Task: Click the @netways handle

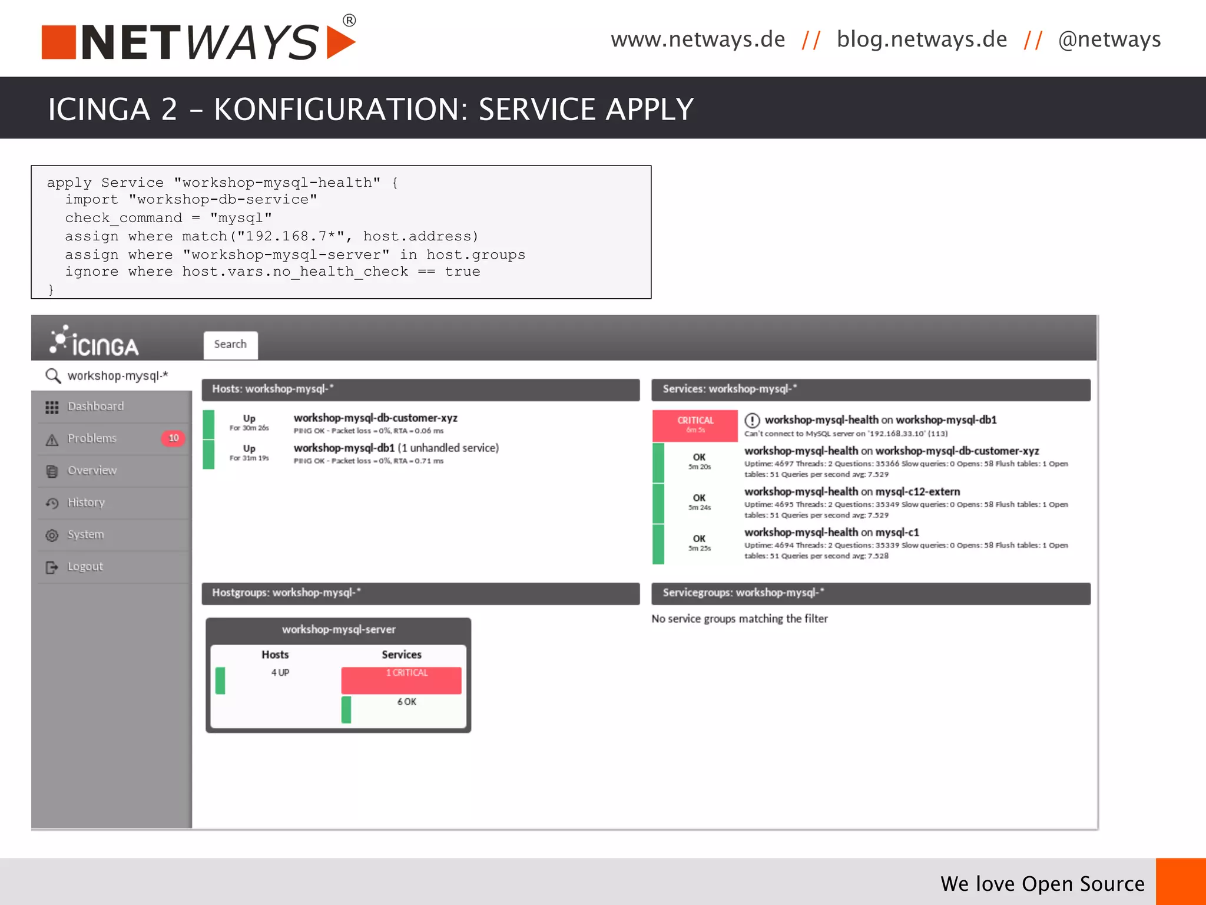Action: 1109,39
